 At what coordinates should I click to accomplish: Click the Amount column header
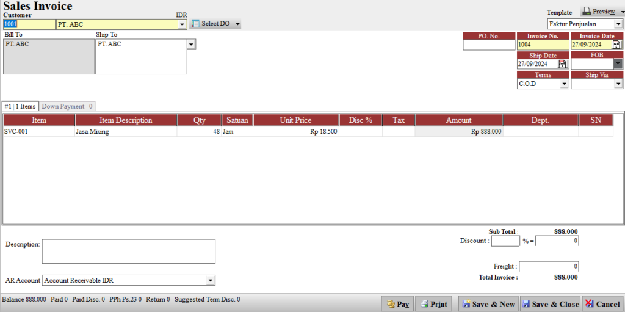459,120
